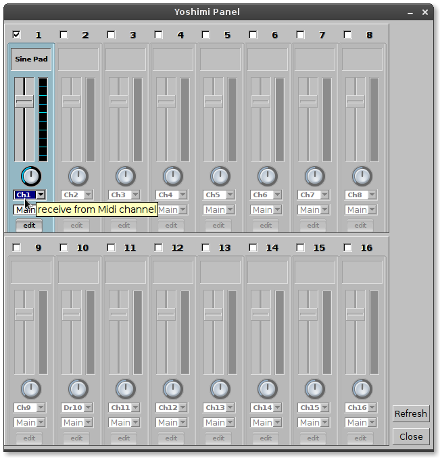Disable part 1 checkbox

pos(17,35)
